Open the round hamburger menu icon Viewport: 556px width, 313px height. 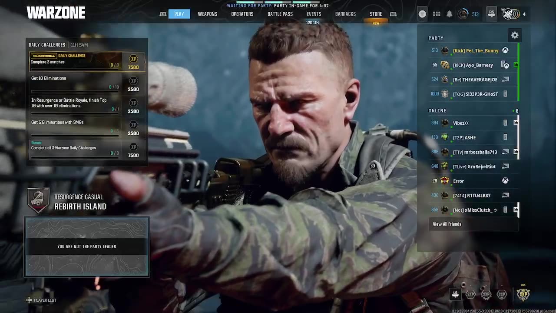pos(422,14)
